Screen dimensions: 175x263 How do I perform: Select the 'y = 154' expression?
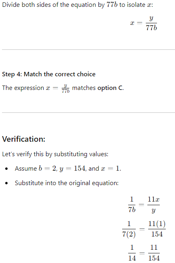pyautogui.click(x=72, y=168)
